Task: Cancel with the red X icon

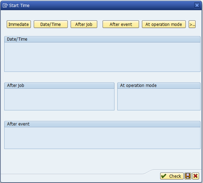Action: 196,176
